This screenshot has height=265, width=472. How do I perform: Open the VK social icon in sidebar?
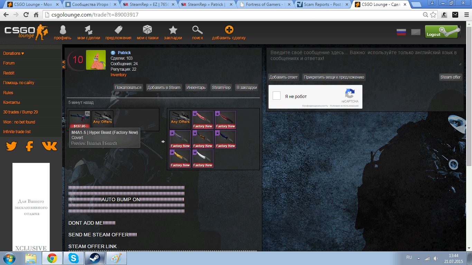click(49, 146)
